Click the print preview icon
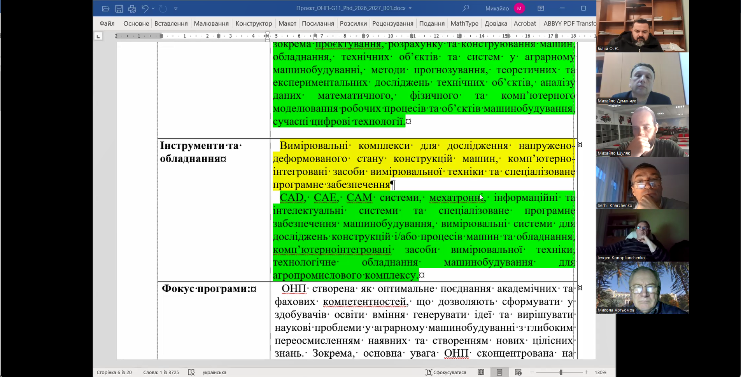The height and width of the screenshot is (377, 741). pos(132,9)
